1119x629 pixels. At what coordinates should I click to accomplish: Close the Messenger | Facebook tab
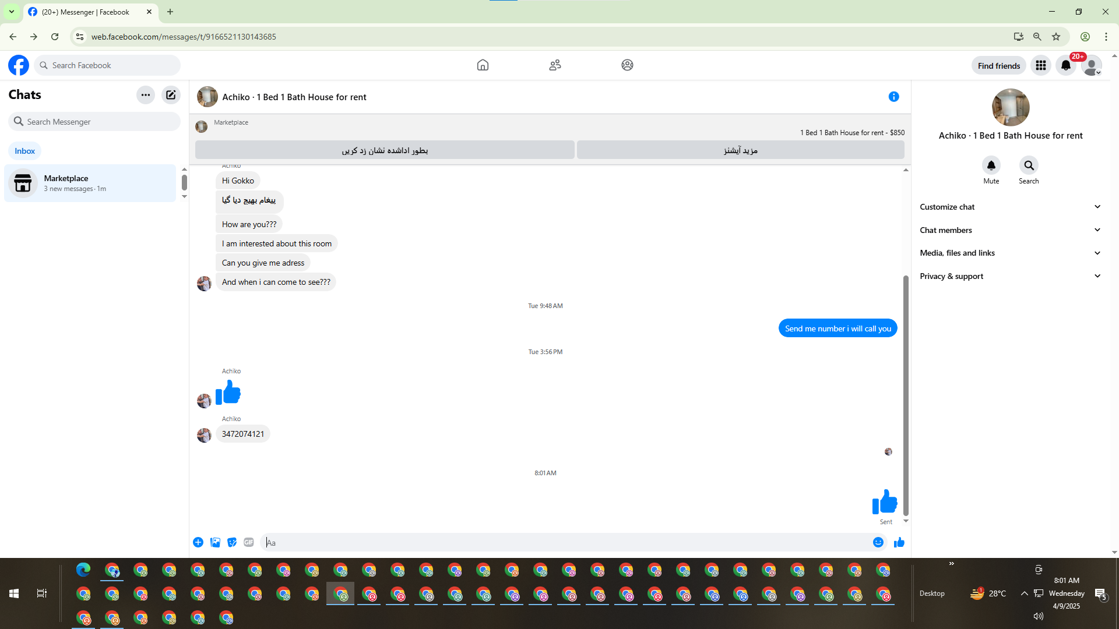[x=149, y=12]
